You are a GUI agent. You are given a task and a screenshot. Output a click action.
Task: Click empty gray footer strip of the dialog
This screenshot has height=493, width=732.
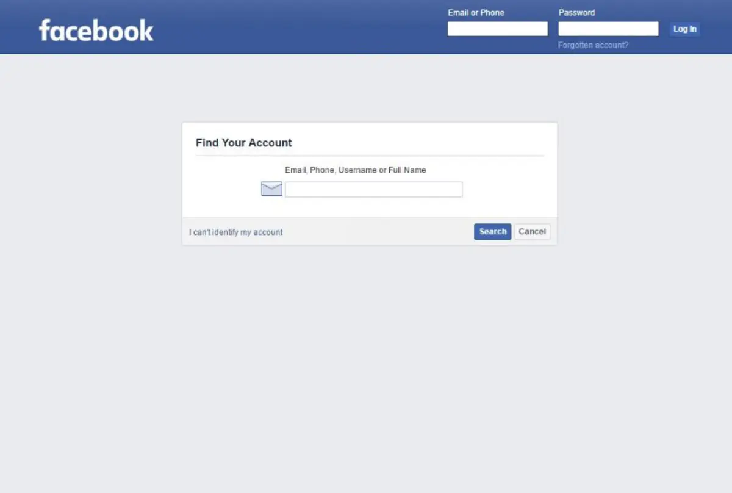378,232
